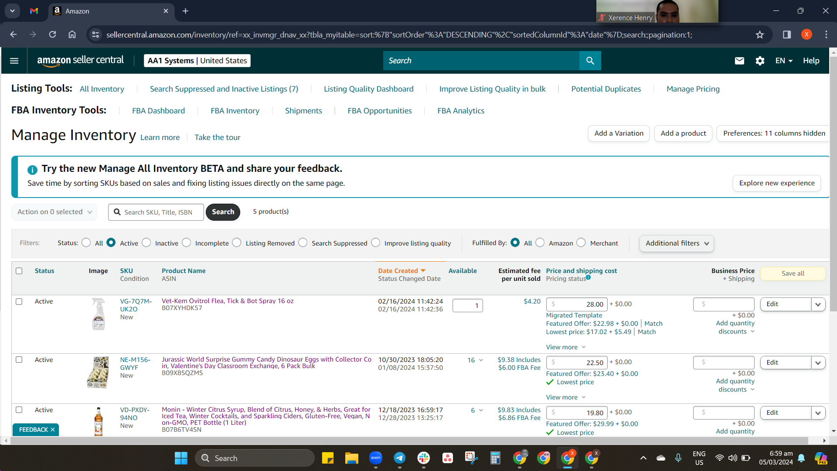Open Search Suppressed and Inactive Listings

[224, 89]
